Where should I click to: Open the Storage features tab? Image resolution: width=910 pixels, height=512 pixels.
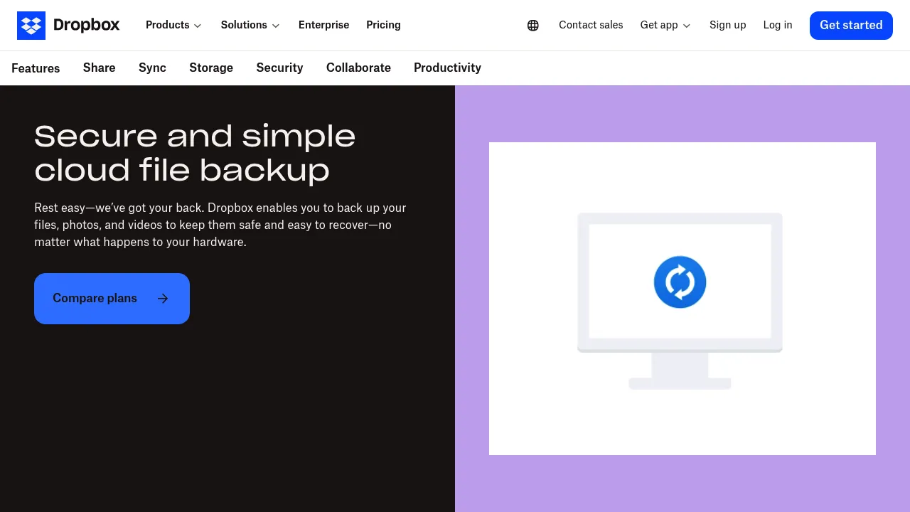point(211,68)
